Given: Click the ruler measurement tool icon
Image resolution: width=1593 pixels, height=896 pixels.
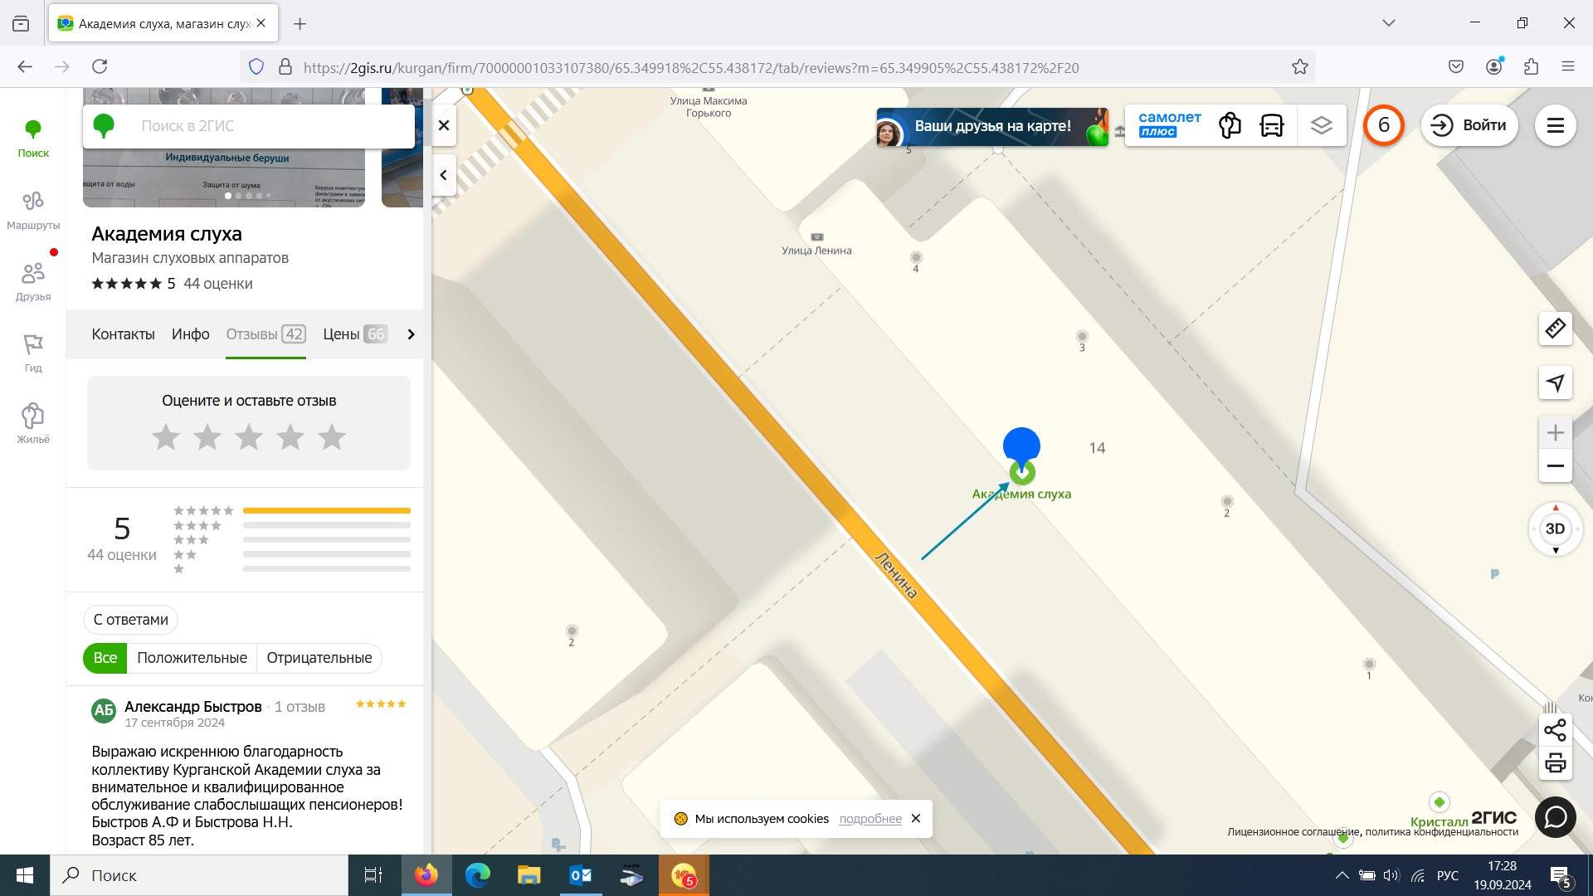Looking at the screenshot, I should (1555, 329).
